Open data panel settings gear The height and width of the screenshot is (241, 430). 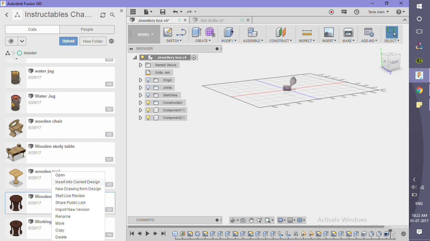[x=111, y=41]
